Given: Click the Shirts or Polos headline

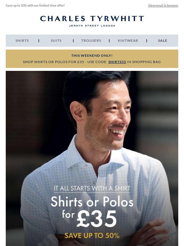Looking at the screenshot, I should tap(92, 202).
